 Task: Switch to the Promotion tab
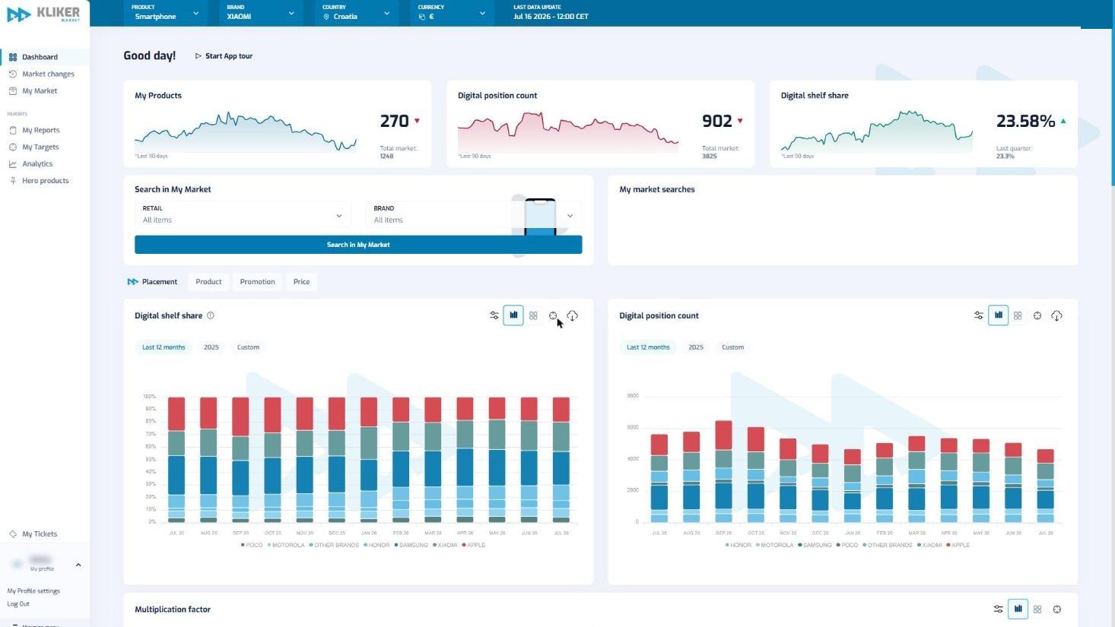click(257, 282)
